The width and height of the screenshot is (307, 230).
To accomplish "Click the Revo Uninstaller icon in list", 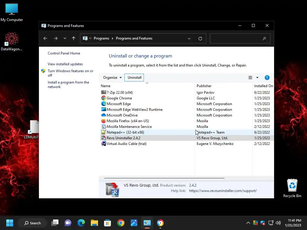I will pyautogui.click(x=103, y=138).
